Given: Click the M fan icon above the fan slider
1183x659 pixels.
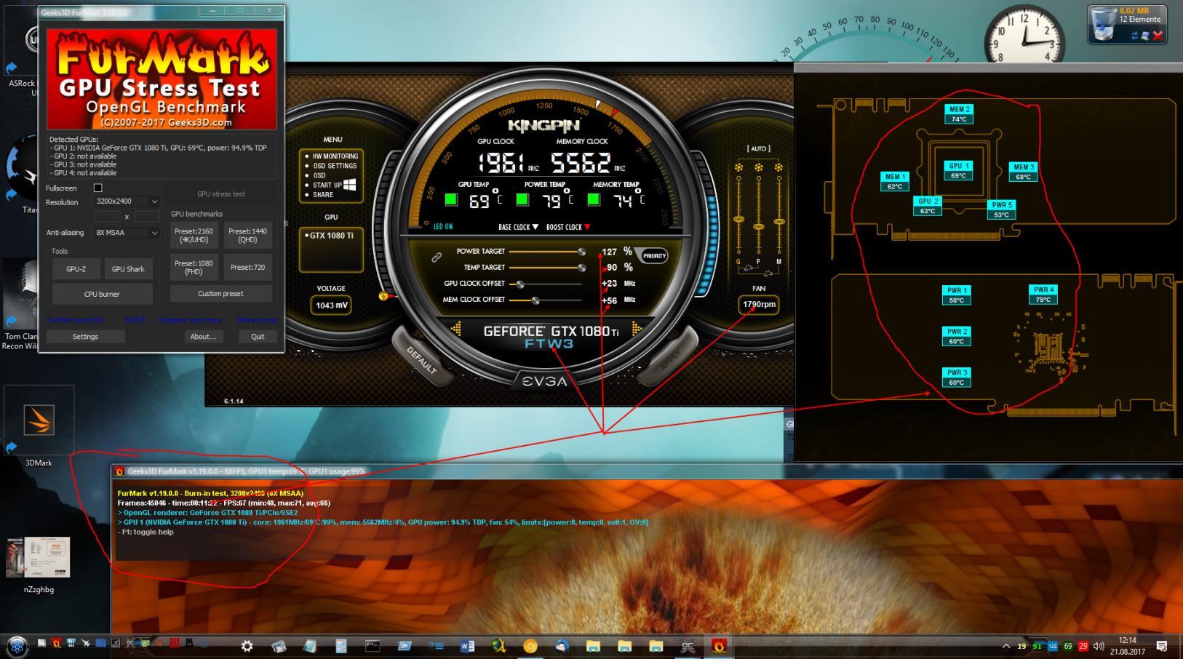Looking at the screenshot, I should coord(778,167).
